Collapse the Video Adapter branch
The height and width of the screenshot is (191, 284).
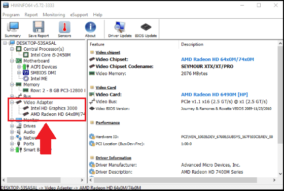[12, 102]
